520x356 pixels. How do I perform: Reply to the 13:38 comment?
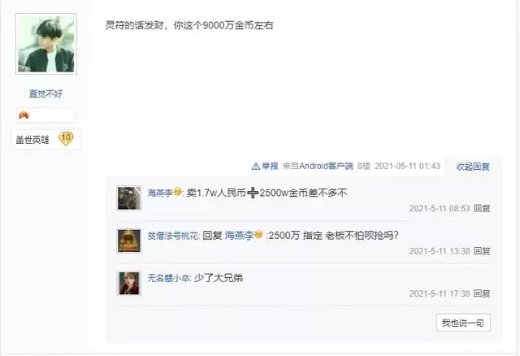(482, 251)
